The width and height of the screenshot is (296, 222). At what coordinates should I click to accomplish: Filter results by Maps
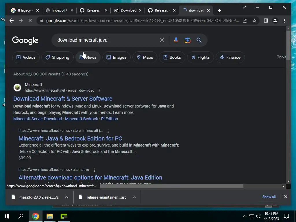[x=145, y=57]
